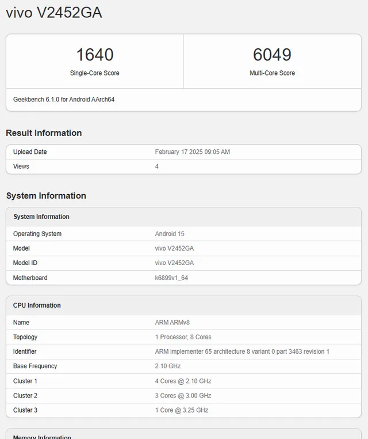The height and width of the screenshot is (439, 368).
Task: Click the Base Frequency label
Action: tap(35, 366)
